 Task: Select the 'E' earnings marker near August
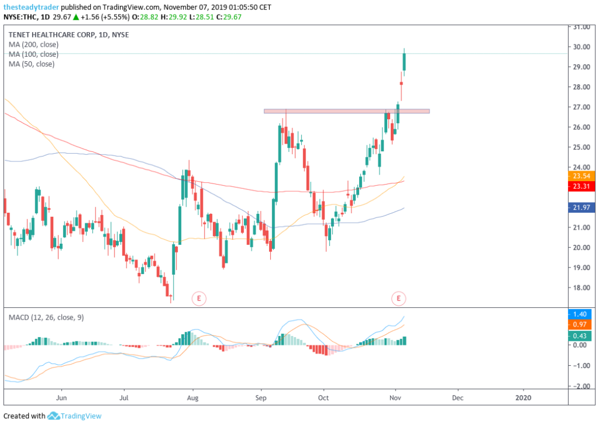199,298
